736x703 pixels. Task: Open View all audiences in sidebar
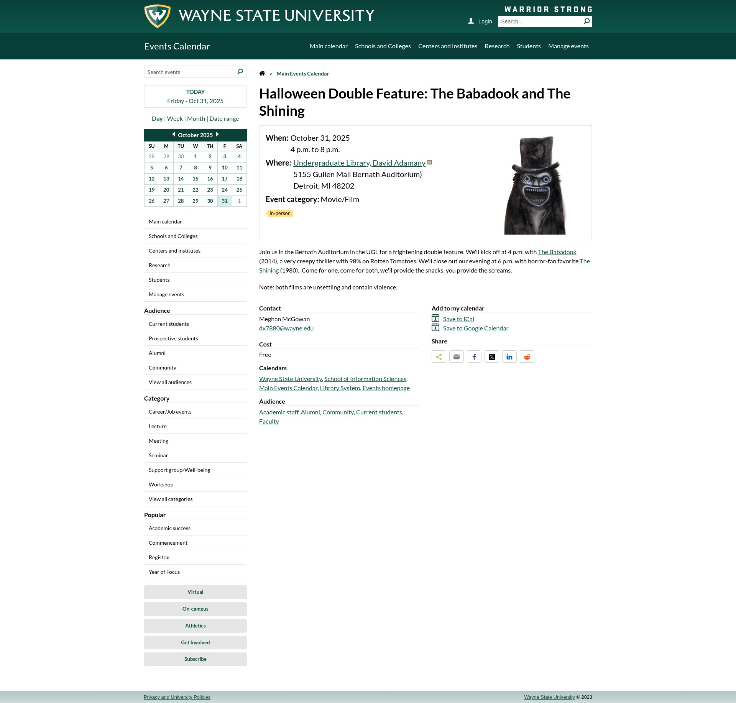tap(195, 382)
